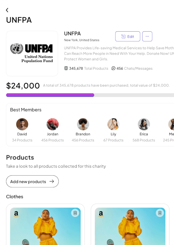Viewport: 174px width, 245px height.
Task: Click the purple donation progress bar
Action: click(50, 95)
